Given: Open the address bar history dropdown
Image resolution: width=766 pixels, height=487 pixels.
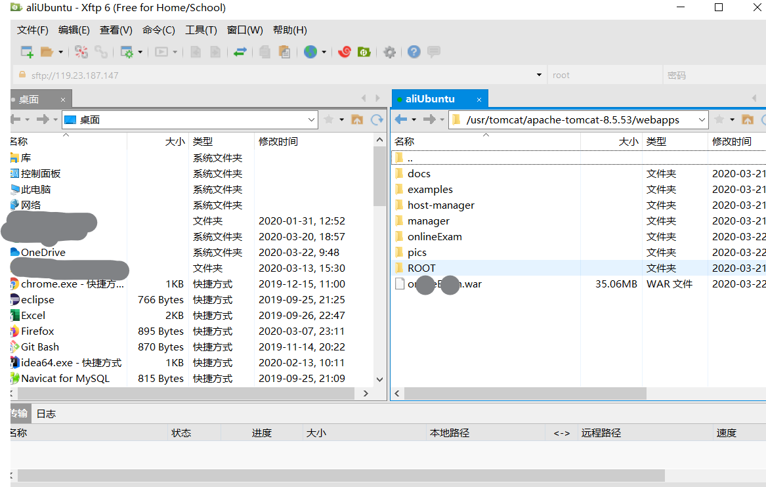Looking at the screenshot, I should click(x=539, y=75).
